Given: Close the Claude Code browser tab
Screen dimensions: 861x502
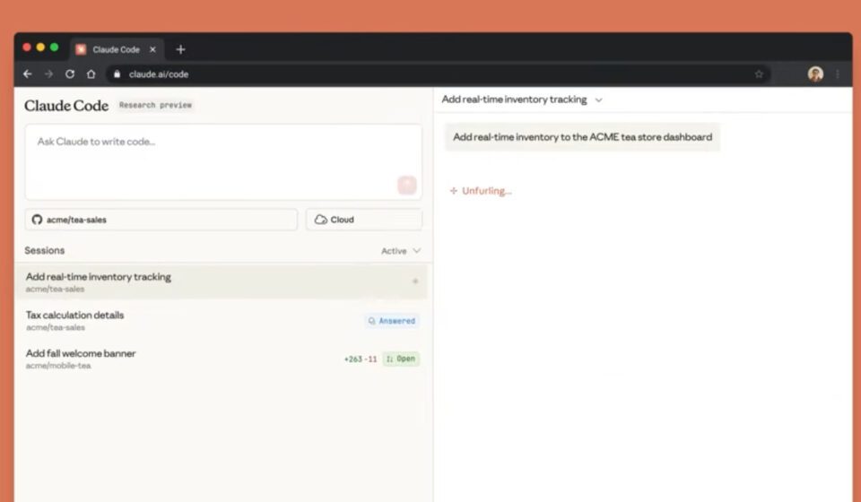Looking at the screenshot, I should (x=152, y=49).
